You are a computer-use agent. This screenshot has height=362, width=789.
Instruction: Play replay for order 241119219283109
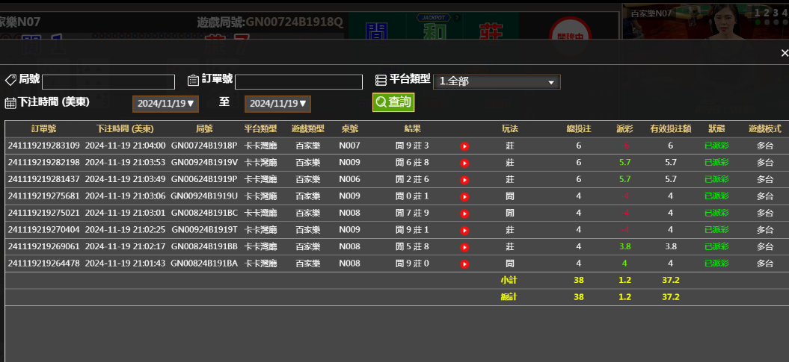click(464, 146)
